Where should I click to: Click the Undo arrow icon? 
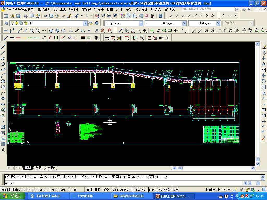point(77,16)
